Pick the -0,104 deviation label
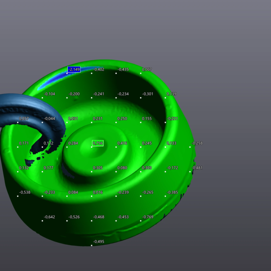Image resolution: width=271 pixels, height=271 pixels. pyautogui.click(x=49, y=94)
